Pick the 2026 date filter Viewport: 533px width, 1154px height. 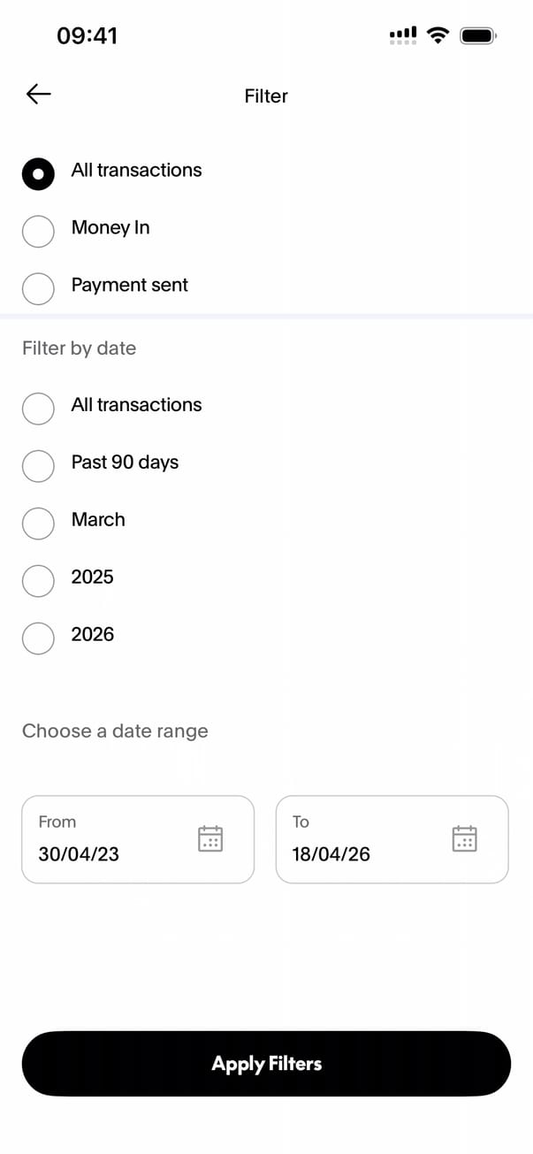tap(38, 638)
